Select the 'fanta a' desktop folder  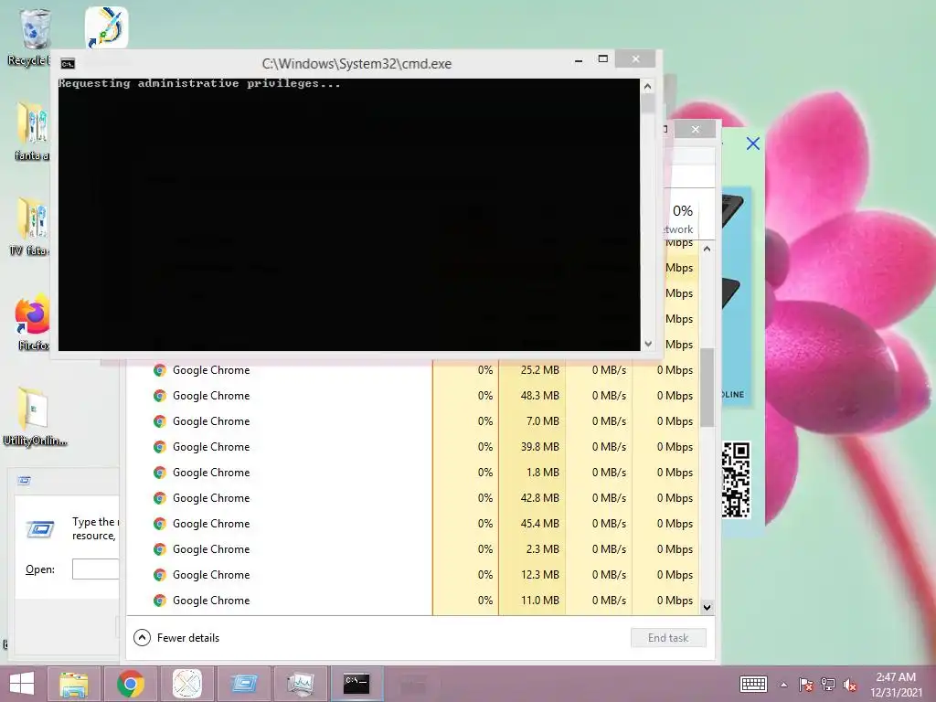tap(31, 130)
